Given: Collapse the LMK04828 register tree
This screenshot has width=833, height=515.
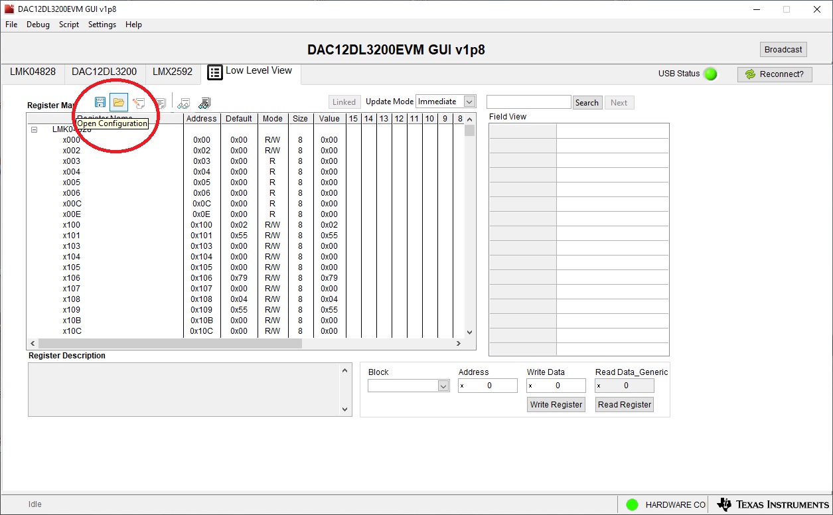Looking at the screenshot, I should [x=34, y=130].
